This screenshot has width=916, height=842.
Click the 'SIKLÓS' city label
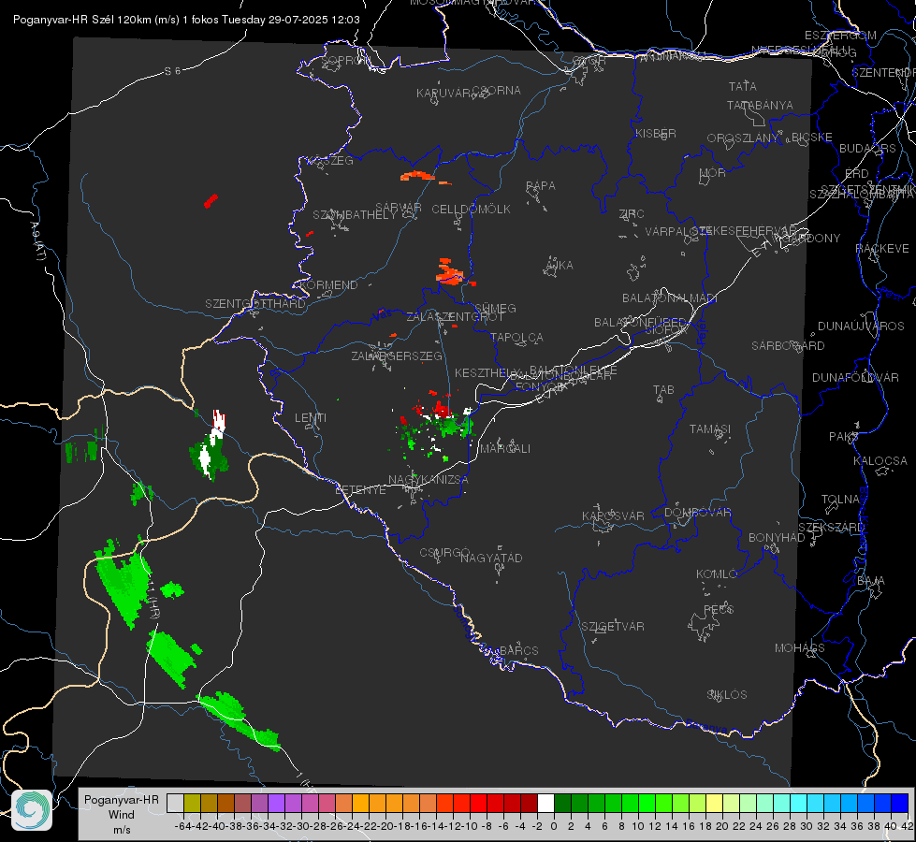(x=727, y=695)
